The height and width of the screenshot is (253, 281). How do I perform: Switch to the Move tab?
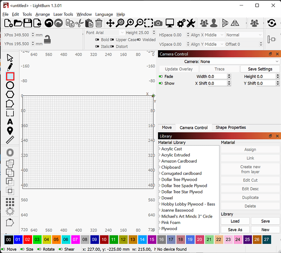[167, 128]
